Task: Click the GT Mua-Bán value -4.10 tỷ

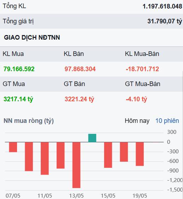Action: click(x=136, y=99)
